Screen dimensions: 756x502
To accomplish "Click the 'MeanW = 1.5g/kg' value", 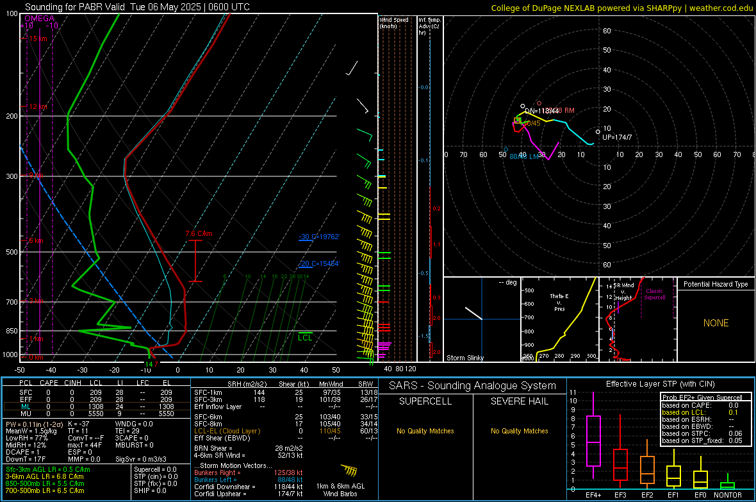I will [31, 431].
